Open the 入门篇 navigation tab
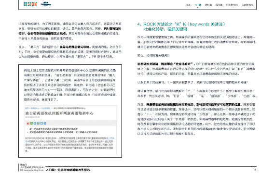 point(198,5)
